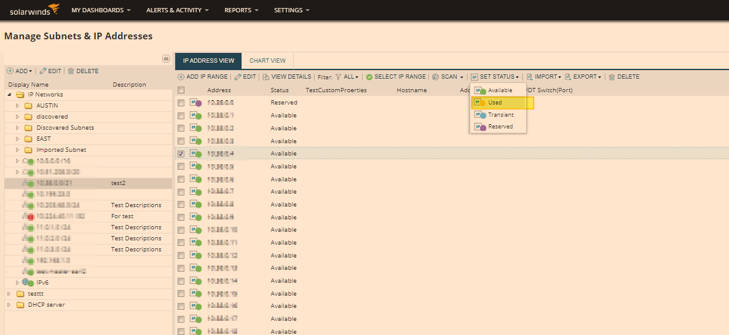
Task: Open the My Dashboards menu
Action: 100,10
